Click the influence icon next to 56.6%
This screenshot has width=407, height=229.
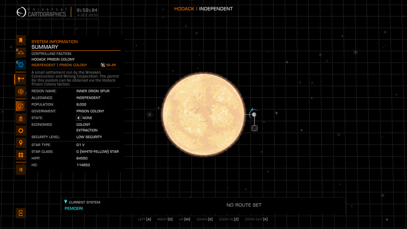tap(103, 65)
